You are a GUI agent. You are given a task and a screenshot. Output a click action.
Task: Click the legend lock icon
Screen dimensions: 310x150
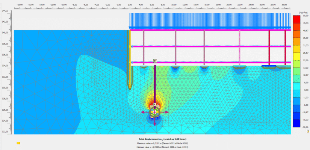(308, 131)
